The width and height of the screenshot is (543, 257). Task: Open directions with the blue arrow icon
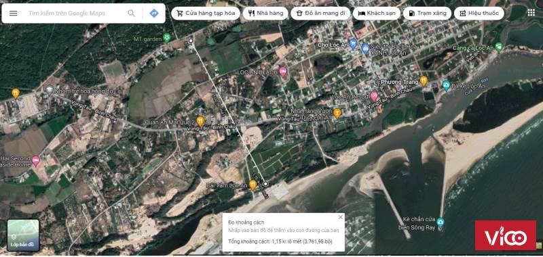click(x=154, y=13)
